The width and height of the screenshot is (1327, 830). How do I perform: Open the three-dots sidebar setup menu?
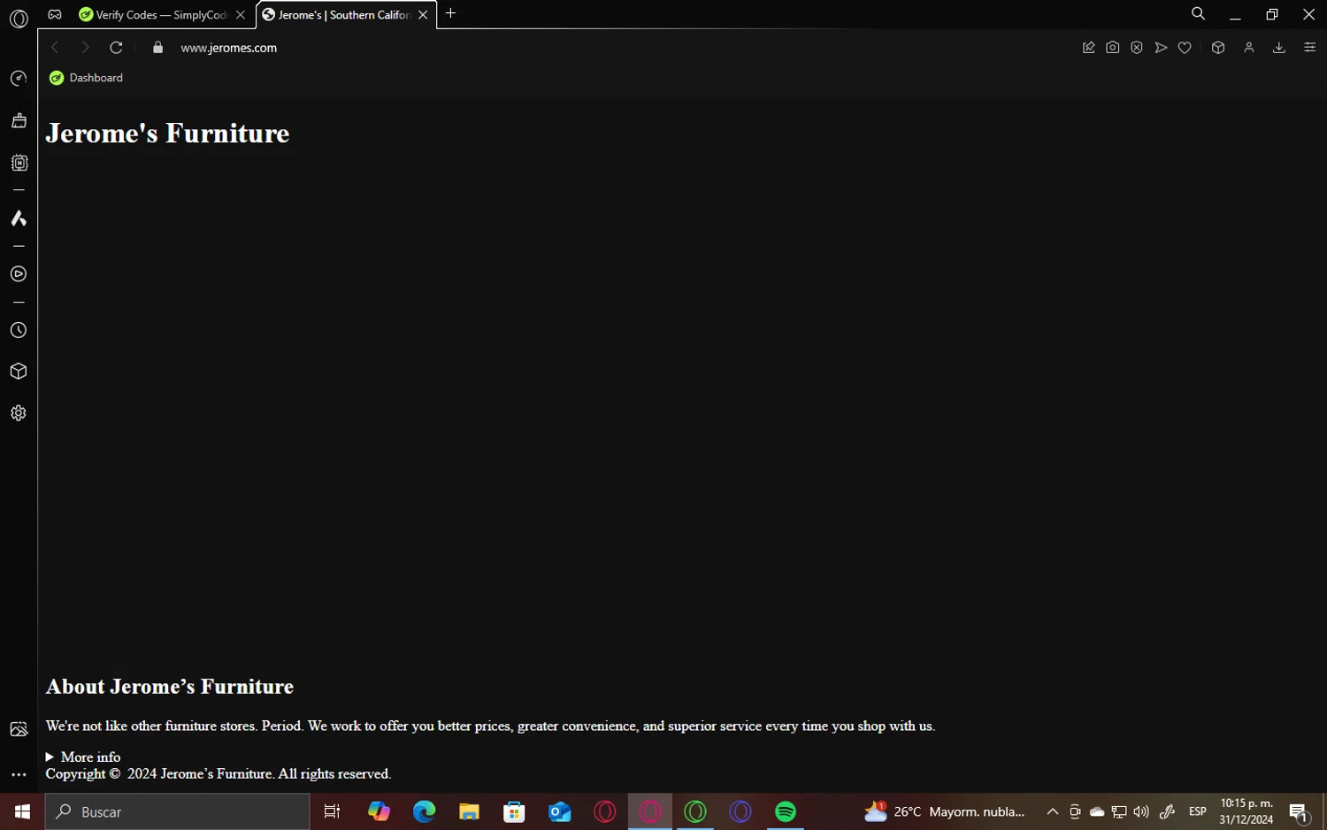click(19, 774)
